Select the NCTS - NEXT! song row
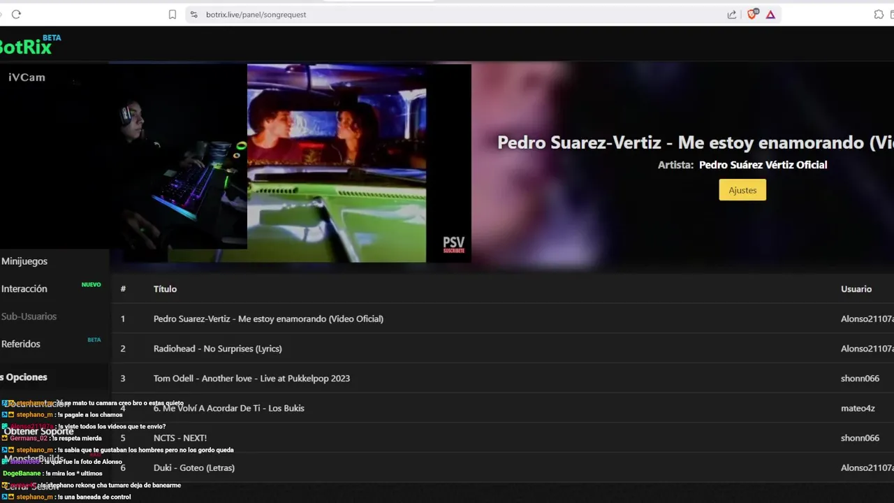894x503 pixels. click(503, 438)
